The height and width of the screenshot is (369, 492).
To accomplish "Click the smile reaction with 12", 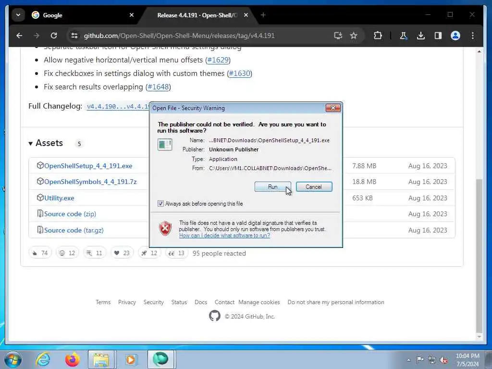I will coord(67,253).
